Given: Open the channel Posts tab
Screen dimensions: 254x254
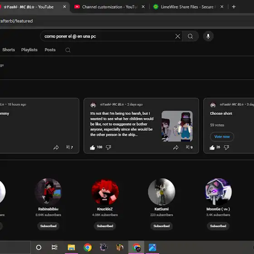Looking at the screenshot, I should (50, 50).
